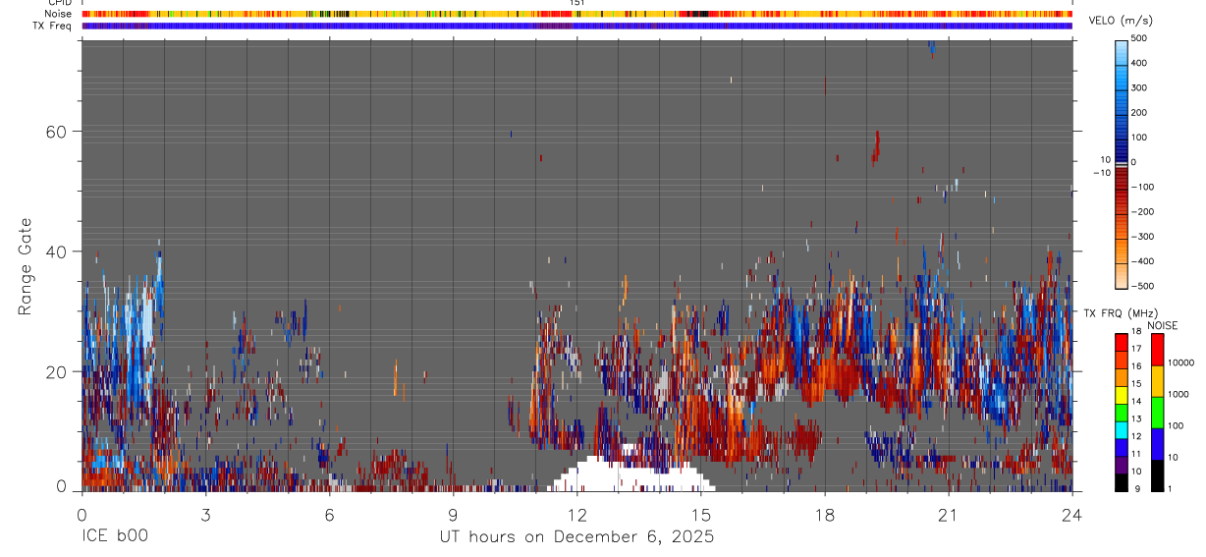The width and height of the screenshot is (1206, 557).
Task: Click the 11 MHz frequency label
Action: [x=1135, y=455]
